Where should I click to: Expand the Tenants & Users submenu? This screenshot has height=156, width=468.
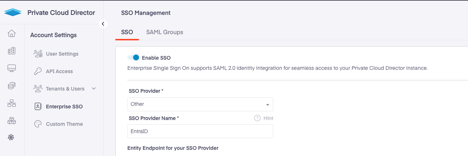94,89
